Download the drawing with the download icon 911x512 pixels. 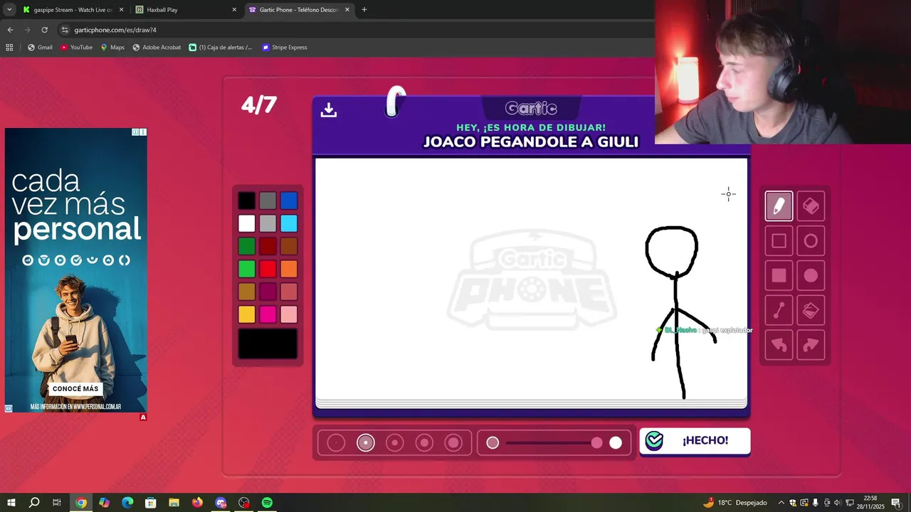[328, 110]
